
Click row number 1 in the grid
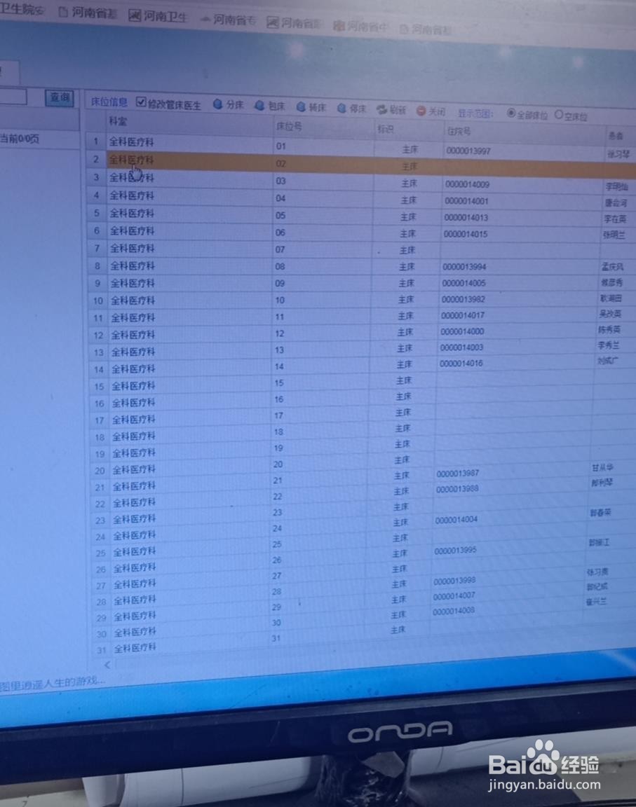click(x=96, y=141)
